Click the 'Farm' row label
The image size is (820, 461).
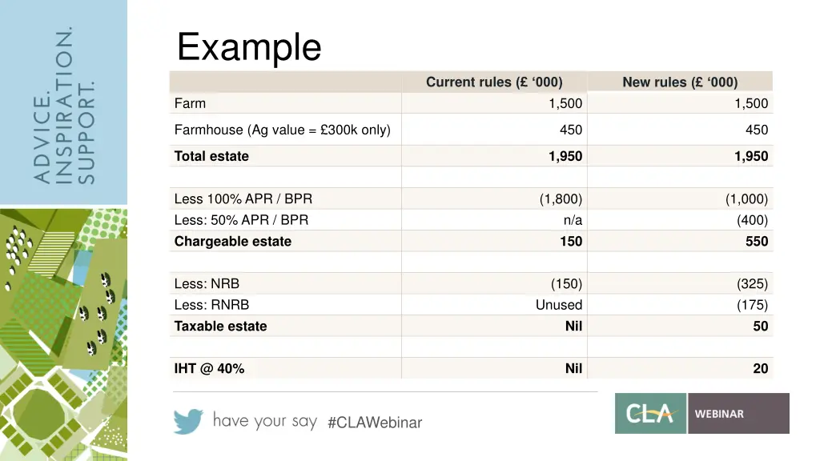[x=190, y=103]
